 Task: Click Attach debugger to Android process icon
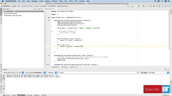[x=151, y=6]
